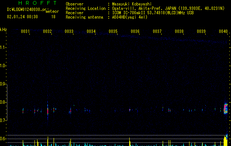Viewport: 231px width, 146px height.
Task: Select the Receiving antenna label
Action: pos(84,17)
